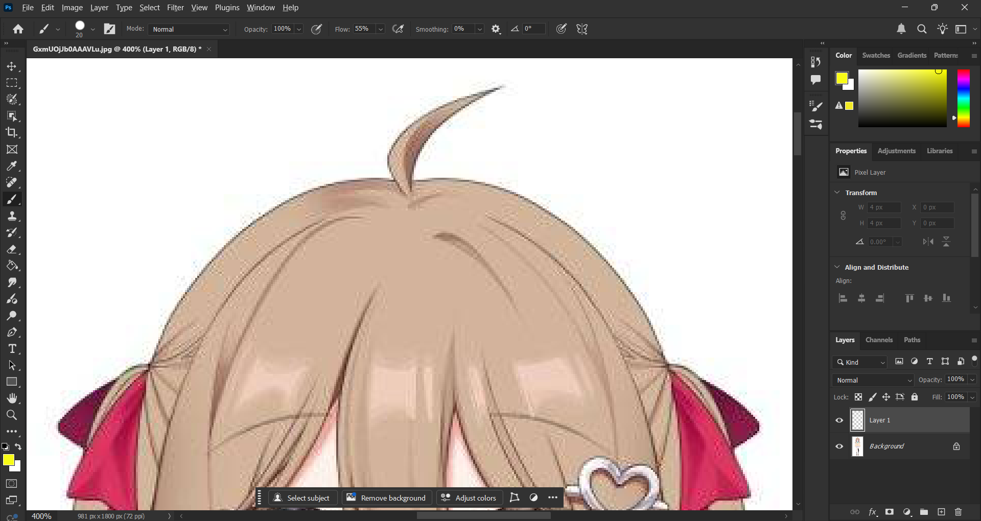This screenshot has height=521, width=981.
Task: Open the layer blend mode dropdown
Action: (874, 380)
